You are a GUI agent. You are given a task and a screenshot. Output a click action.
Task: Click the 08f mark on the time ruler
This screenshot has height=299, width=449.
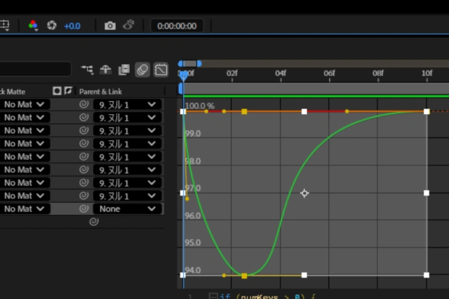[378, 74]
